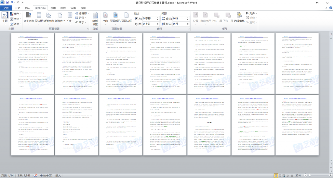Open the 文件 (File) menu
This screenshot has height=178, width=333.
(6, 8)
